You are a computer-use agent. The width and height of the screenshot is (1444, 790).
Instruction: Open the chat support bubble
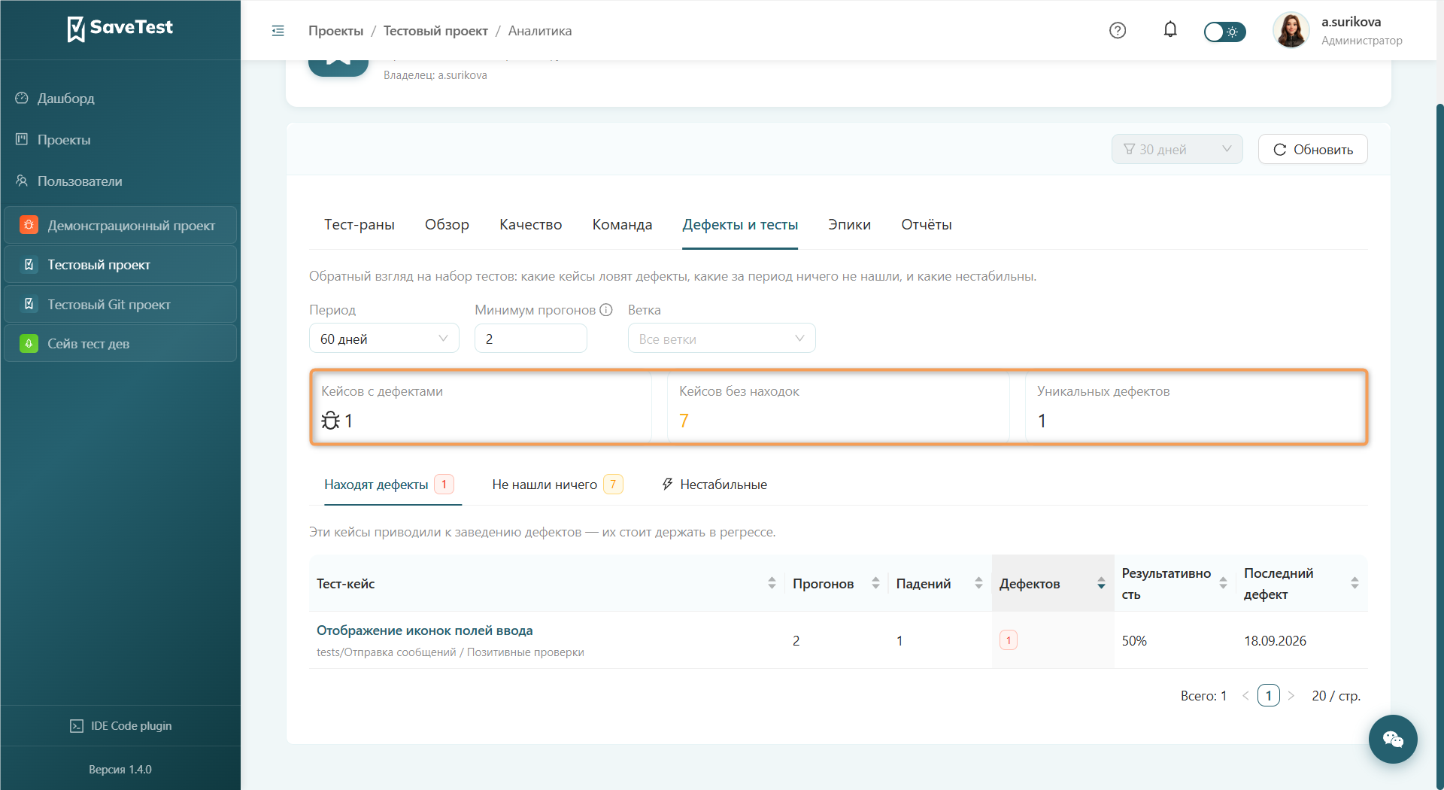1393,739
